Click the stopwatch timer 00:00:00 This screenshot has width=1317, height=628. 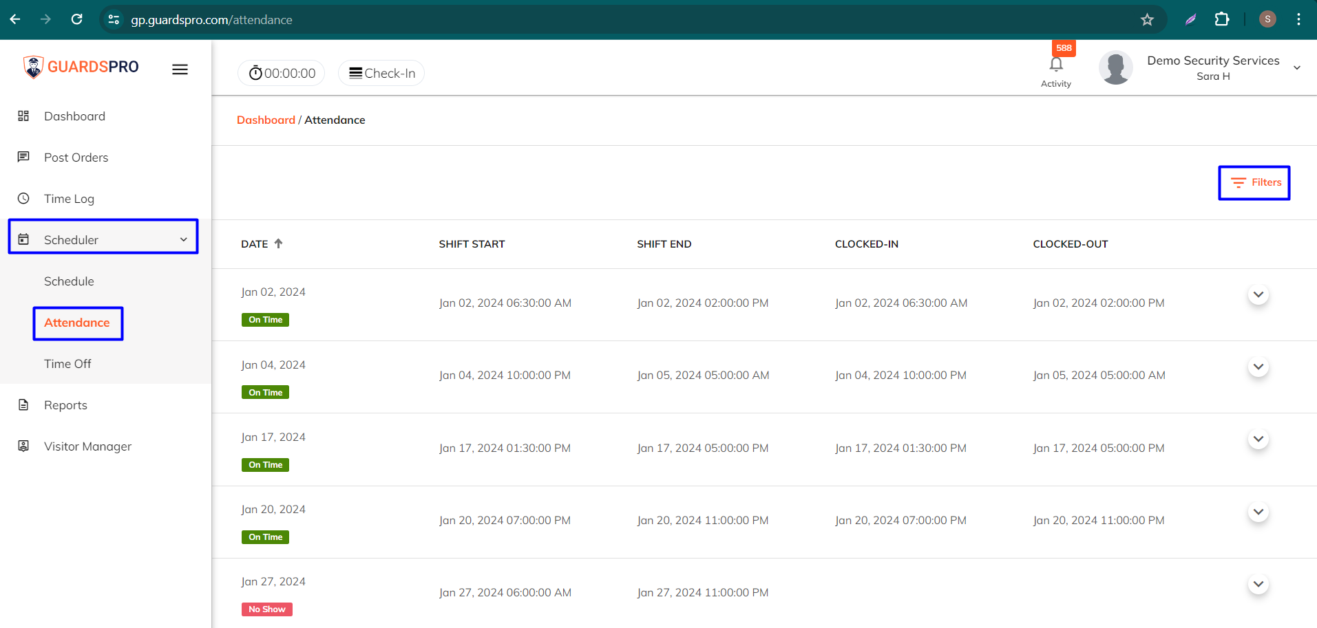pos(282,73)
